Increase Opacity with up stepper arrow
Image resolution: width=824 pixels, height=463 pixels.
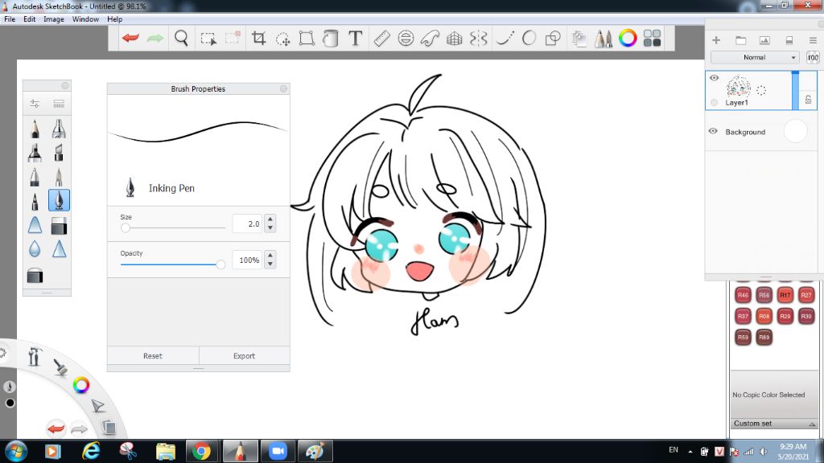pos(270,255)
